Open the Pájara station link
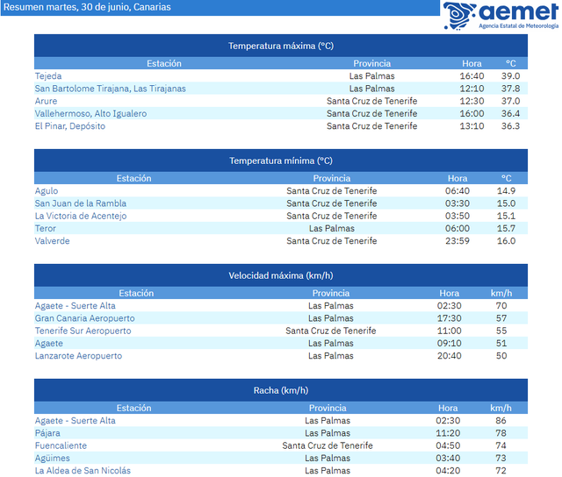 (47, 433)
